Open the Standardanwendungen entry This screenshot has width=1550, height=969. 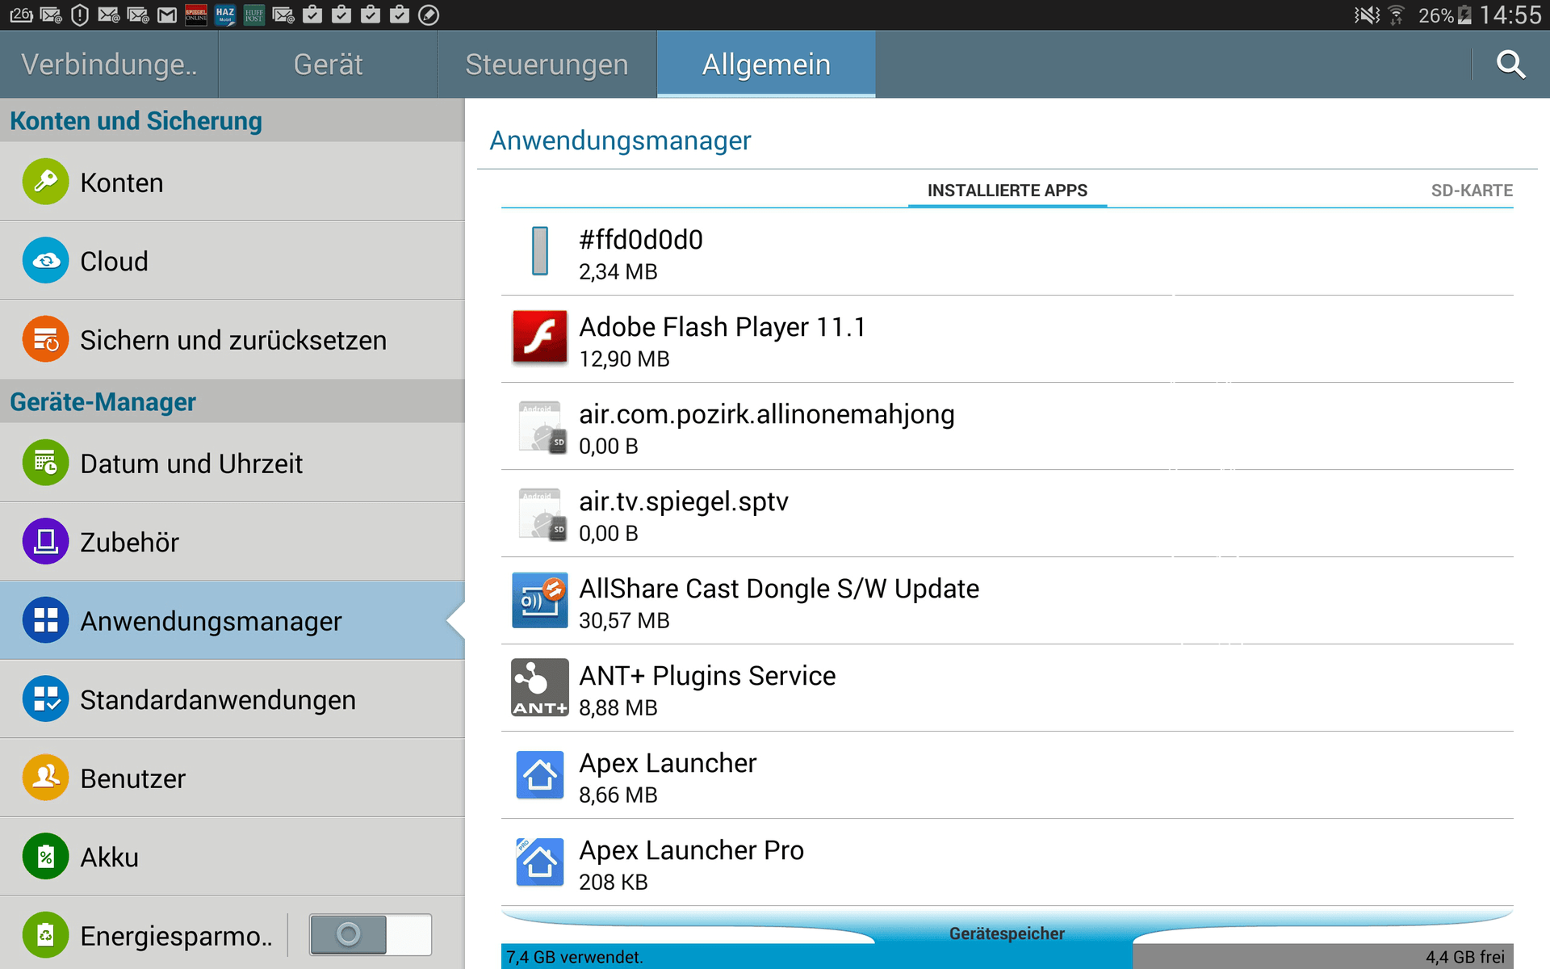pos(232,698)
